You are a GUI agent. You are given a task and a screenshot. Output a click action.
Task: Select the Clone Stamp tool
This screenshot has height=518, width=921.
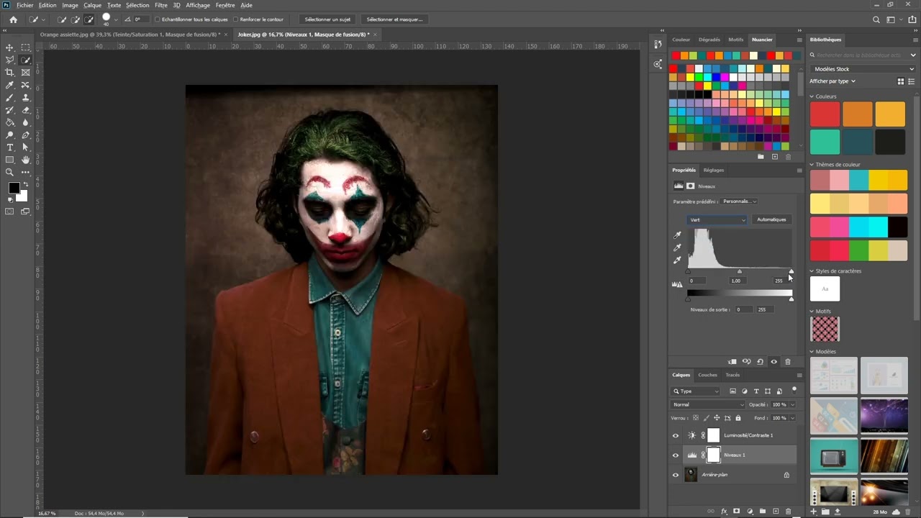[x=25, y=98]
